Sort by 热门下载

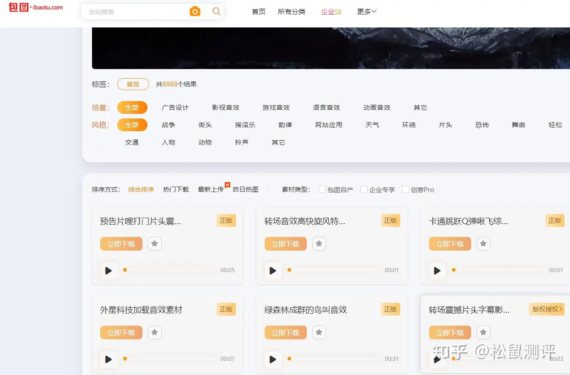pyautogui.click(x=176, y=189)
